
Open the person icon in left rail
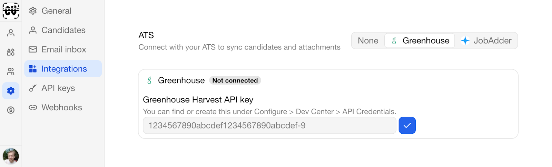click(11, 33)
